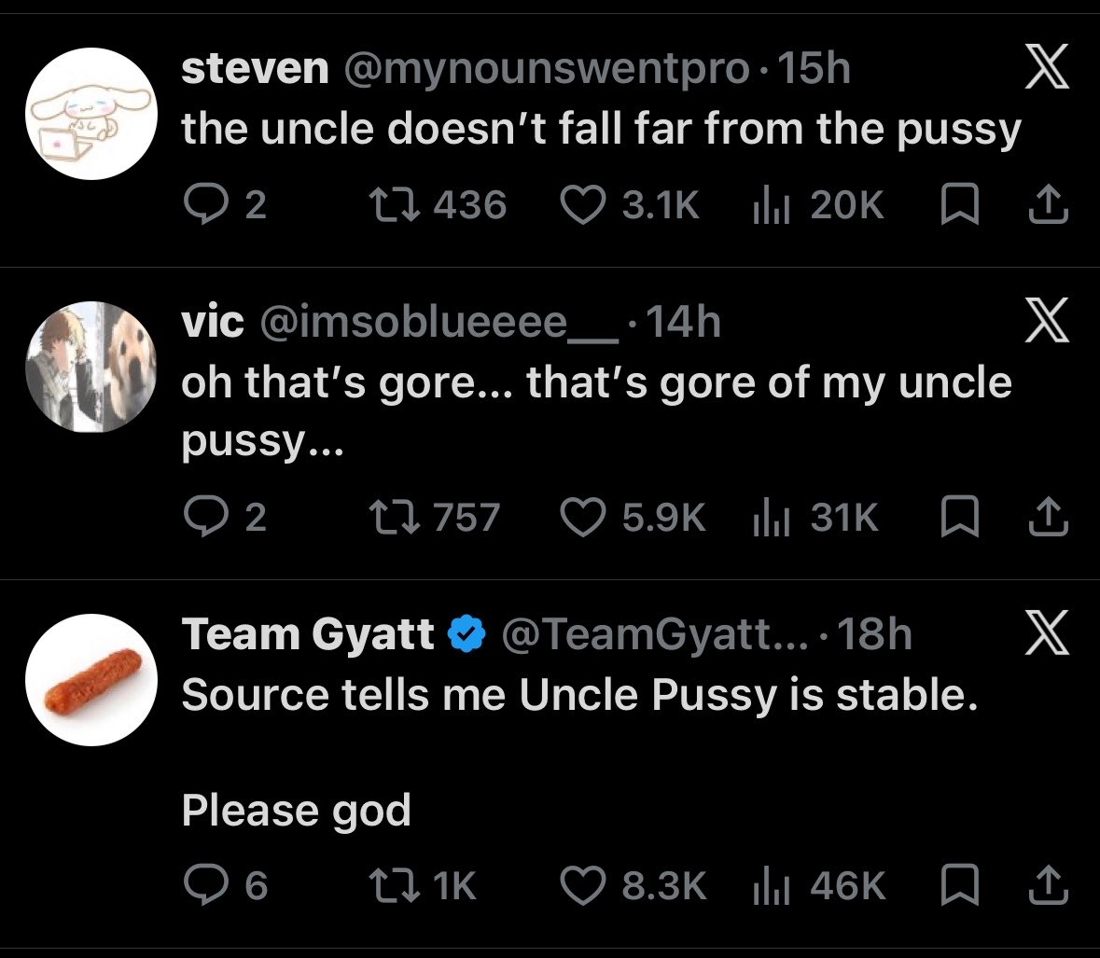
Task: Visit the @mynounswentpro profile handle
Action: click(x=547, y=69)
